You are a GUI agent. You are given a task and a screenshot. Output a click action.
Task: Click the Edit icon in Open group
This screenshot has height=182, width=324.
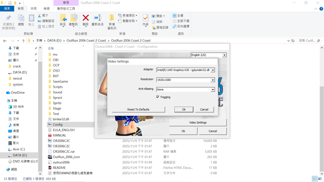pyautogui.click(x=154, y=22)
